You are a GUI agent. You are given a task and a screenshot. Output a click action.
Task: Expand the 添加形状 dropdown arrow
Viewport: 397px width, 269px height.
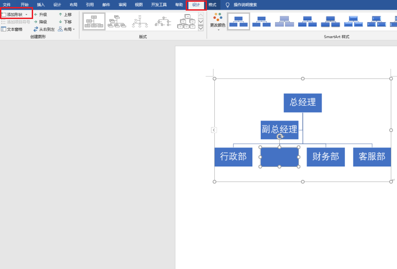click(x=26, y=15)
